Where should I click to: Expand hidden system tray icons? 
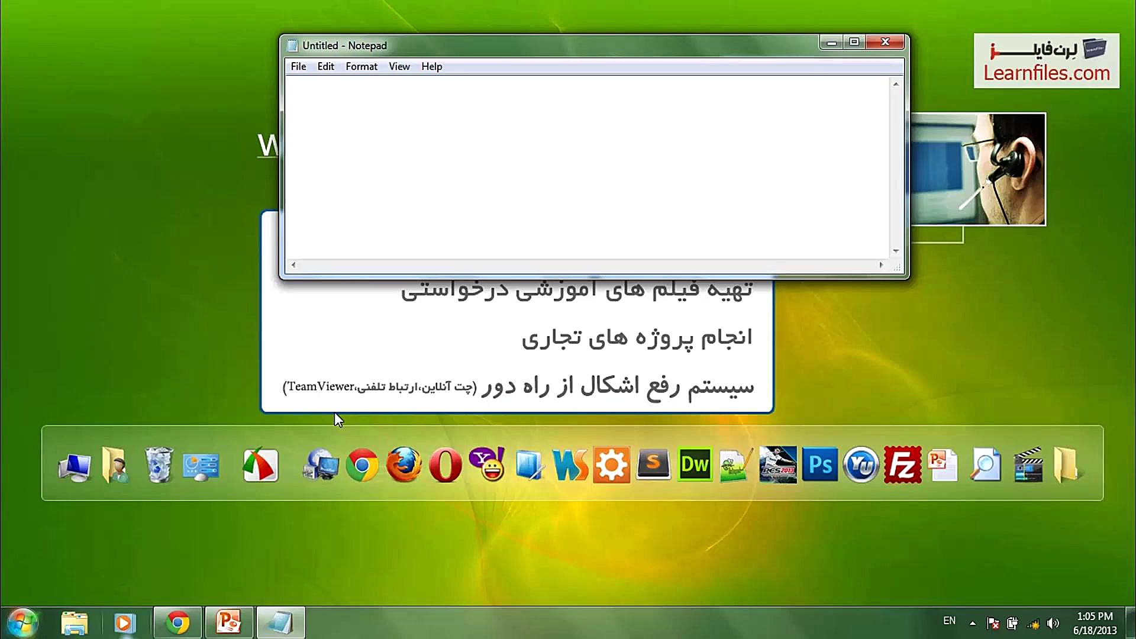point(972,622)
